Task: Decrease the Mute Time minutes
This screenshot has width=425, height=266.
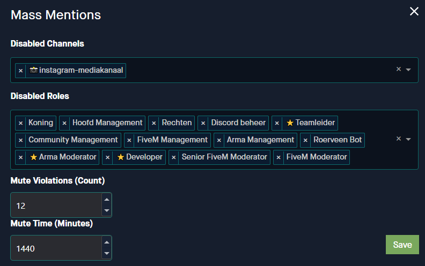Action: (x=106, y=253)
